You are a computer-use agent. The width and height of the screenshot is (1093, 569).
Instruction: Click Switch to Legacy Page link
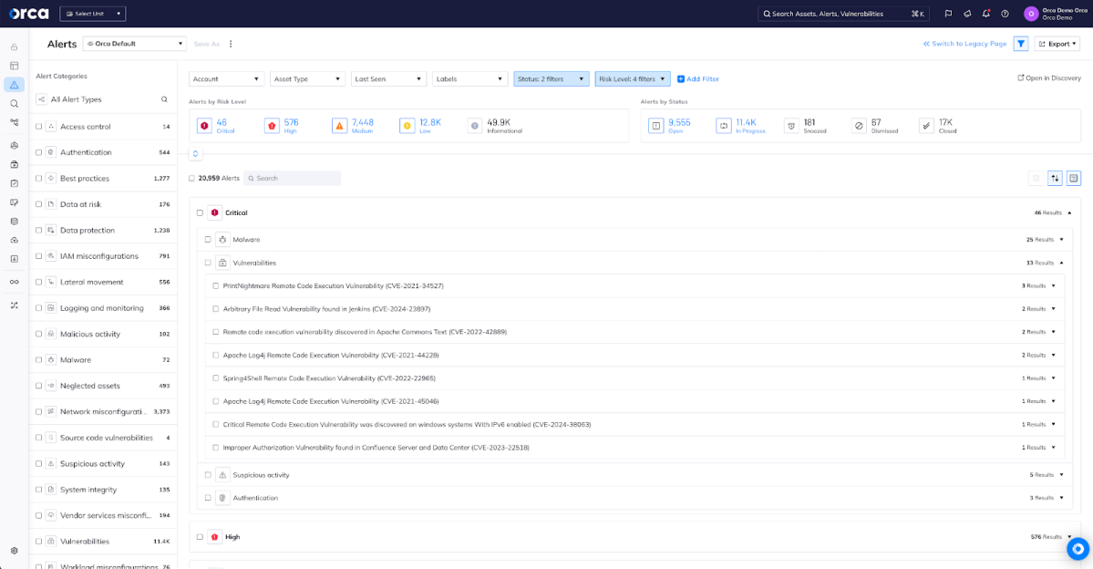[964, 43]
